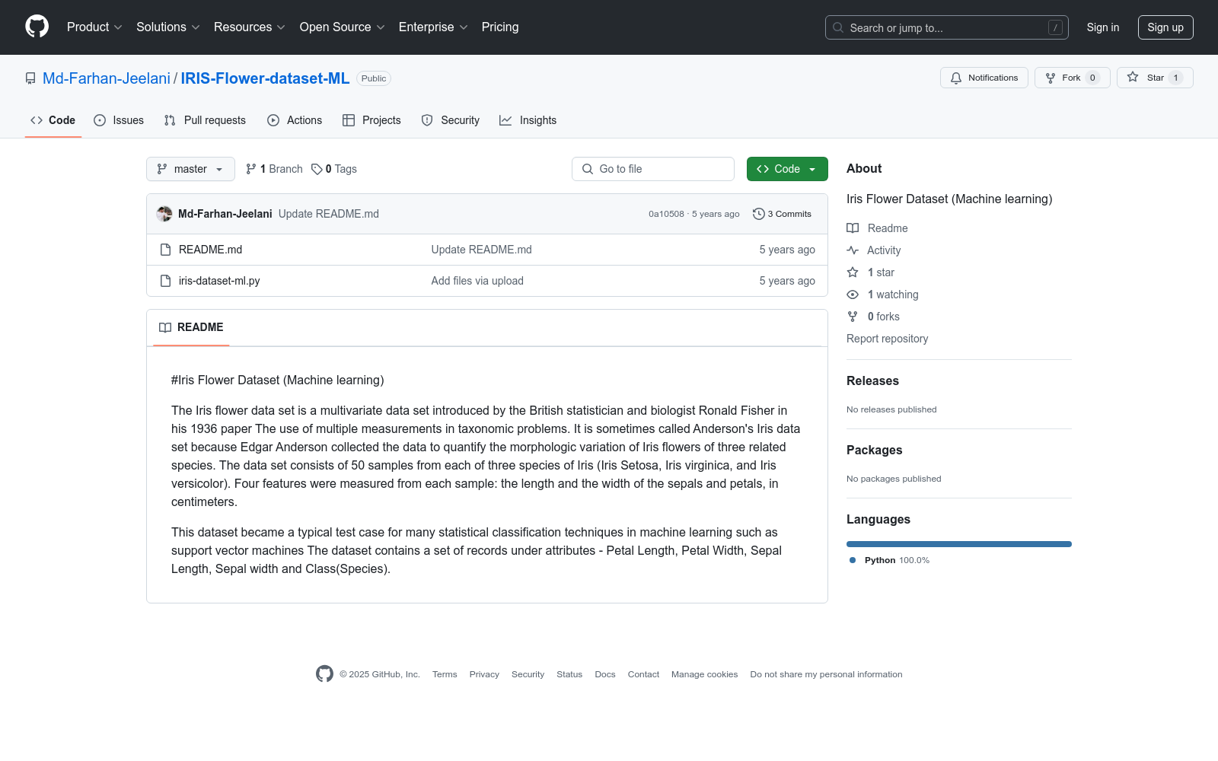1218x761 pixels.
Task: Click the Sign up button
Action: [1165, 27]
